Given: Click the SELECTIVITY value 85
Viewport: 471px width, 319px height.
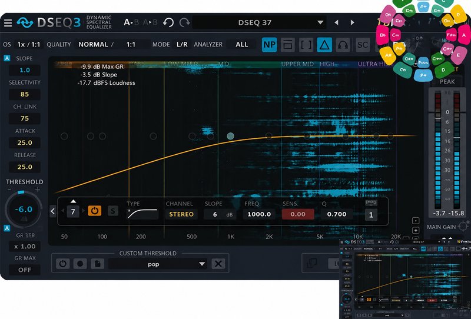Looking at the screenshot, I should click(x=25, y=94).
